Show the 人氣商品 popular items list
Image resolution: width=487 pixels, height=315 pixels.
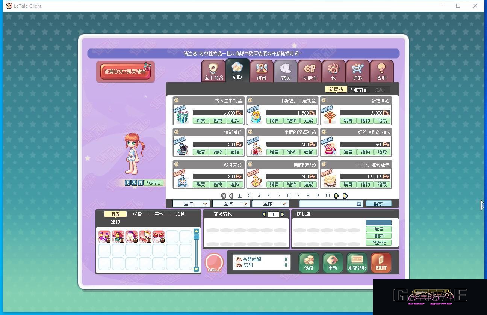[x=358, y=90]
